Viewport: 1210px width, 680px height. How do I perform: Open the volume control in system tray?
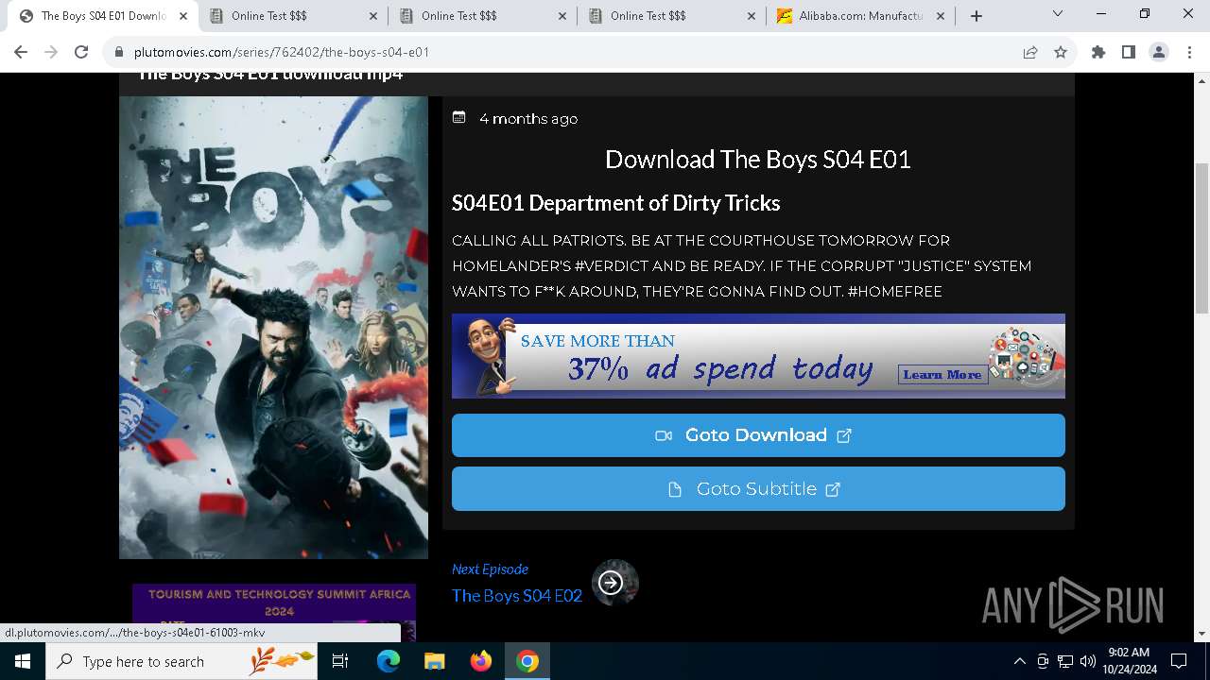click(x=1088, y=661)
